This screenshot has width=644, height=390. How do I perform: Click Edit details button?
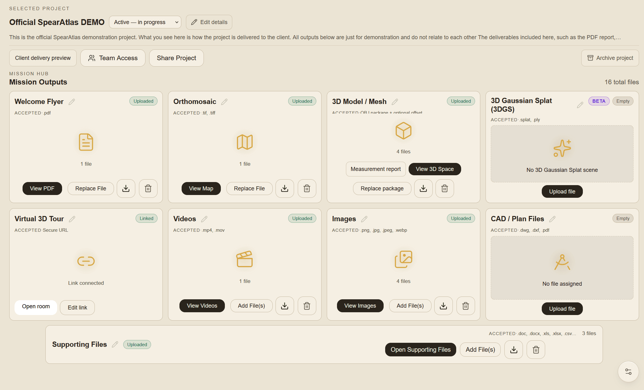[x=209, y=22]
